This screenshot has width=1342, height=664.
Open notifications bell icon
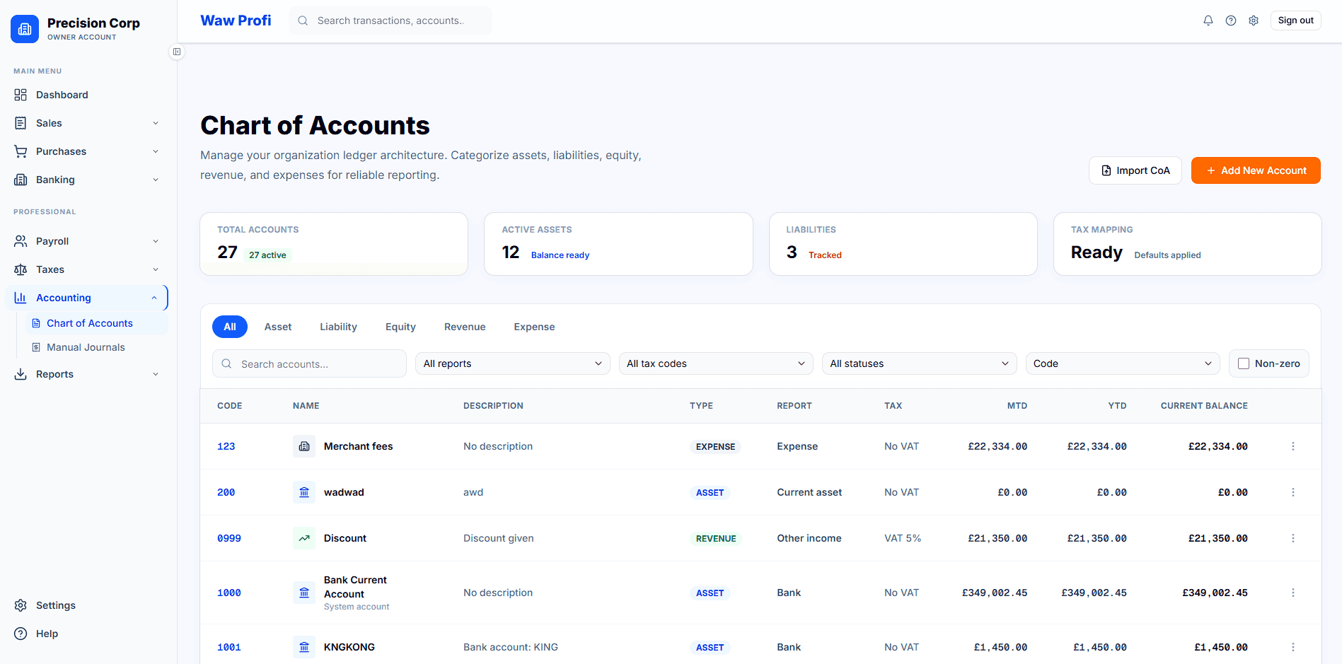tap(1208, 21)
